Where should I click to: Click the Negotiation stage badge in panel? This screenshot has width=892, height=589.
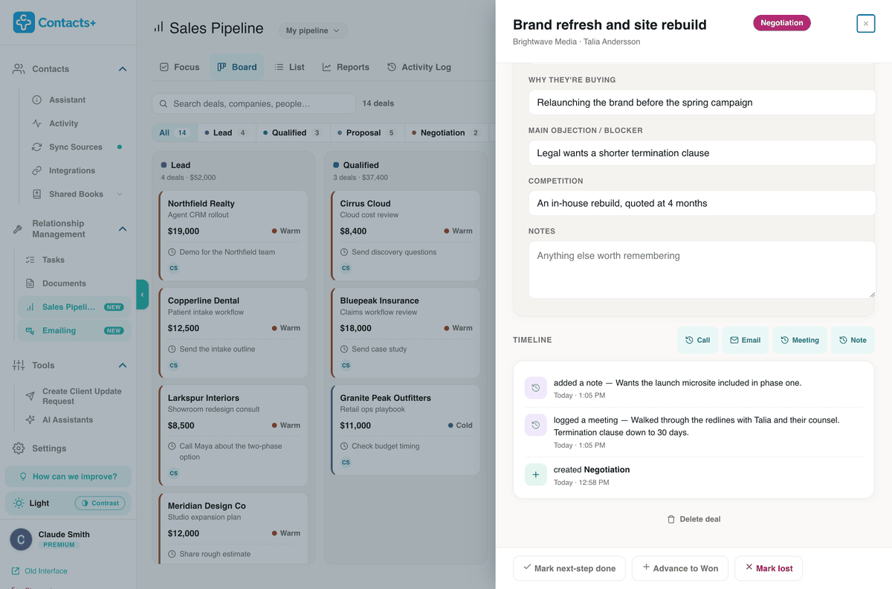pos(782,23)
